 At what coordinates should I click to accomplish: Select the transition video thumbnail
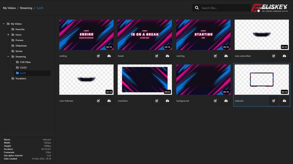[x=145, y=80]
